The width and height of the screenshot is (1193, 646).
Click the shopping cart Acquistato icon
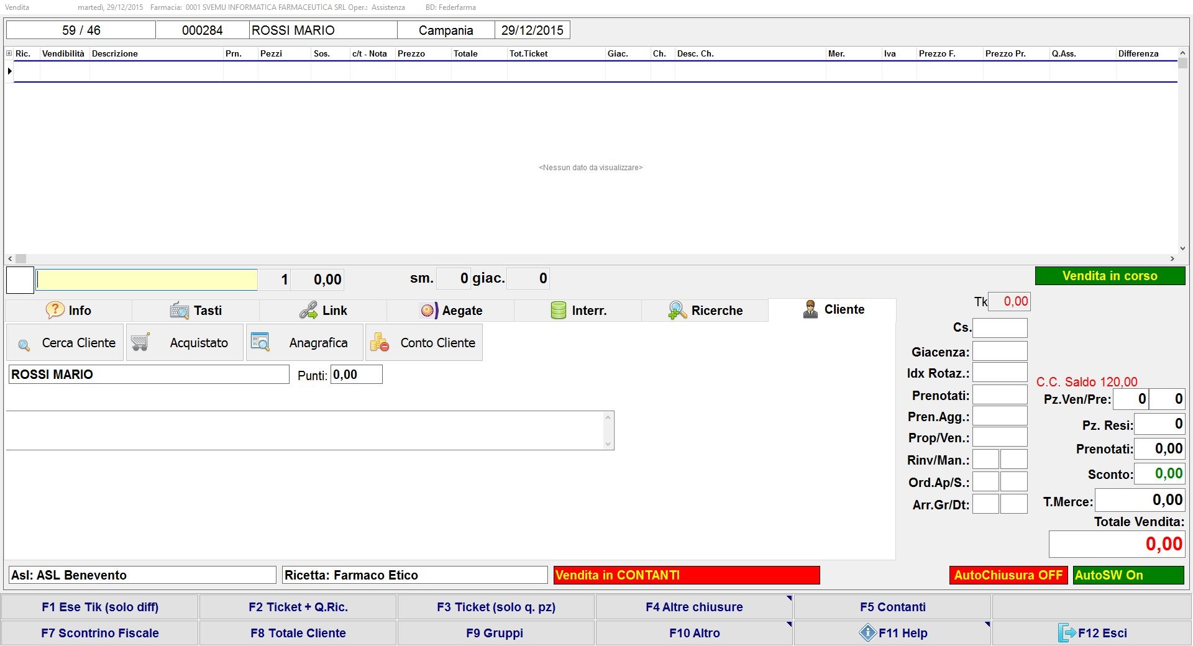coord(140,343)
